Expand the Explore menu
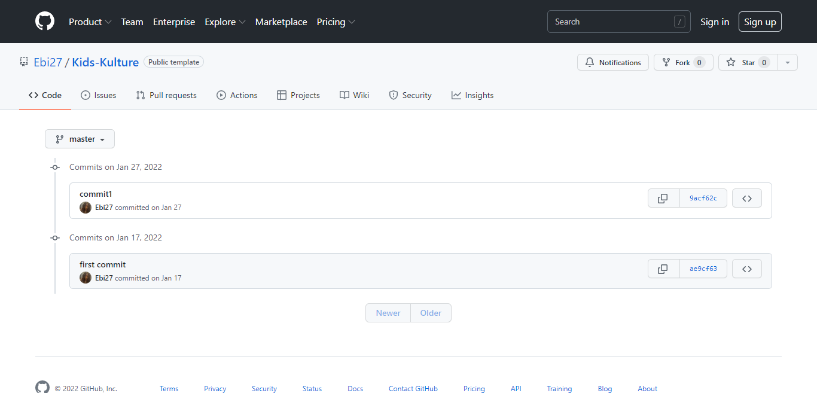The image size is (817, 393). [x=225, y=22]
